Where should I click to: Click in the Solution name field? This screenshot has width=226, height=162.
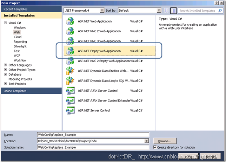pyautogui.click(x=93, y=147)
